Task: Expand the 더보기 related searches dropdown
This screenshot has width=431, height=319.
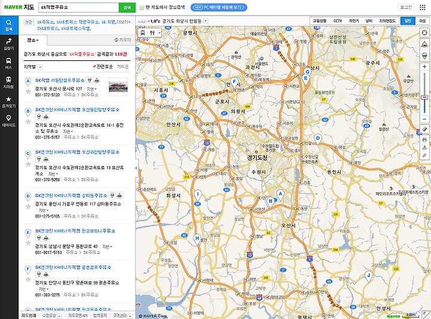Action: click(123, 22)
